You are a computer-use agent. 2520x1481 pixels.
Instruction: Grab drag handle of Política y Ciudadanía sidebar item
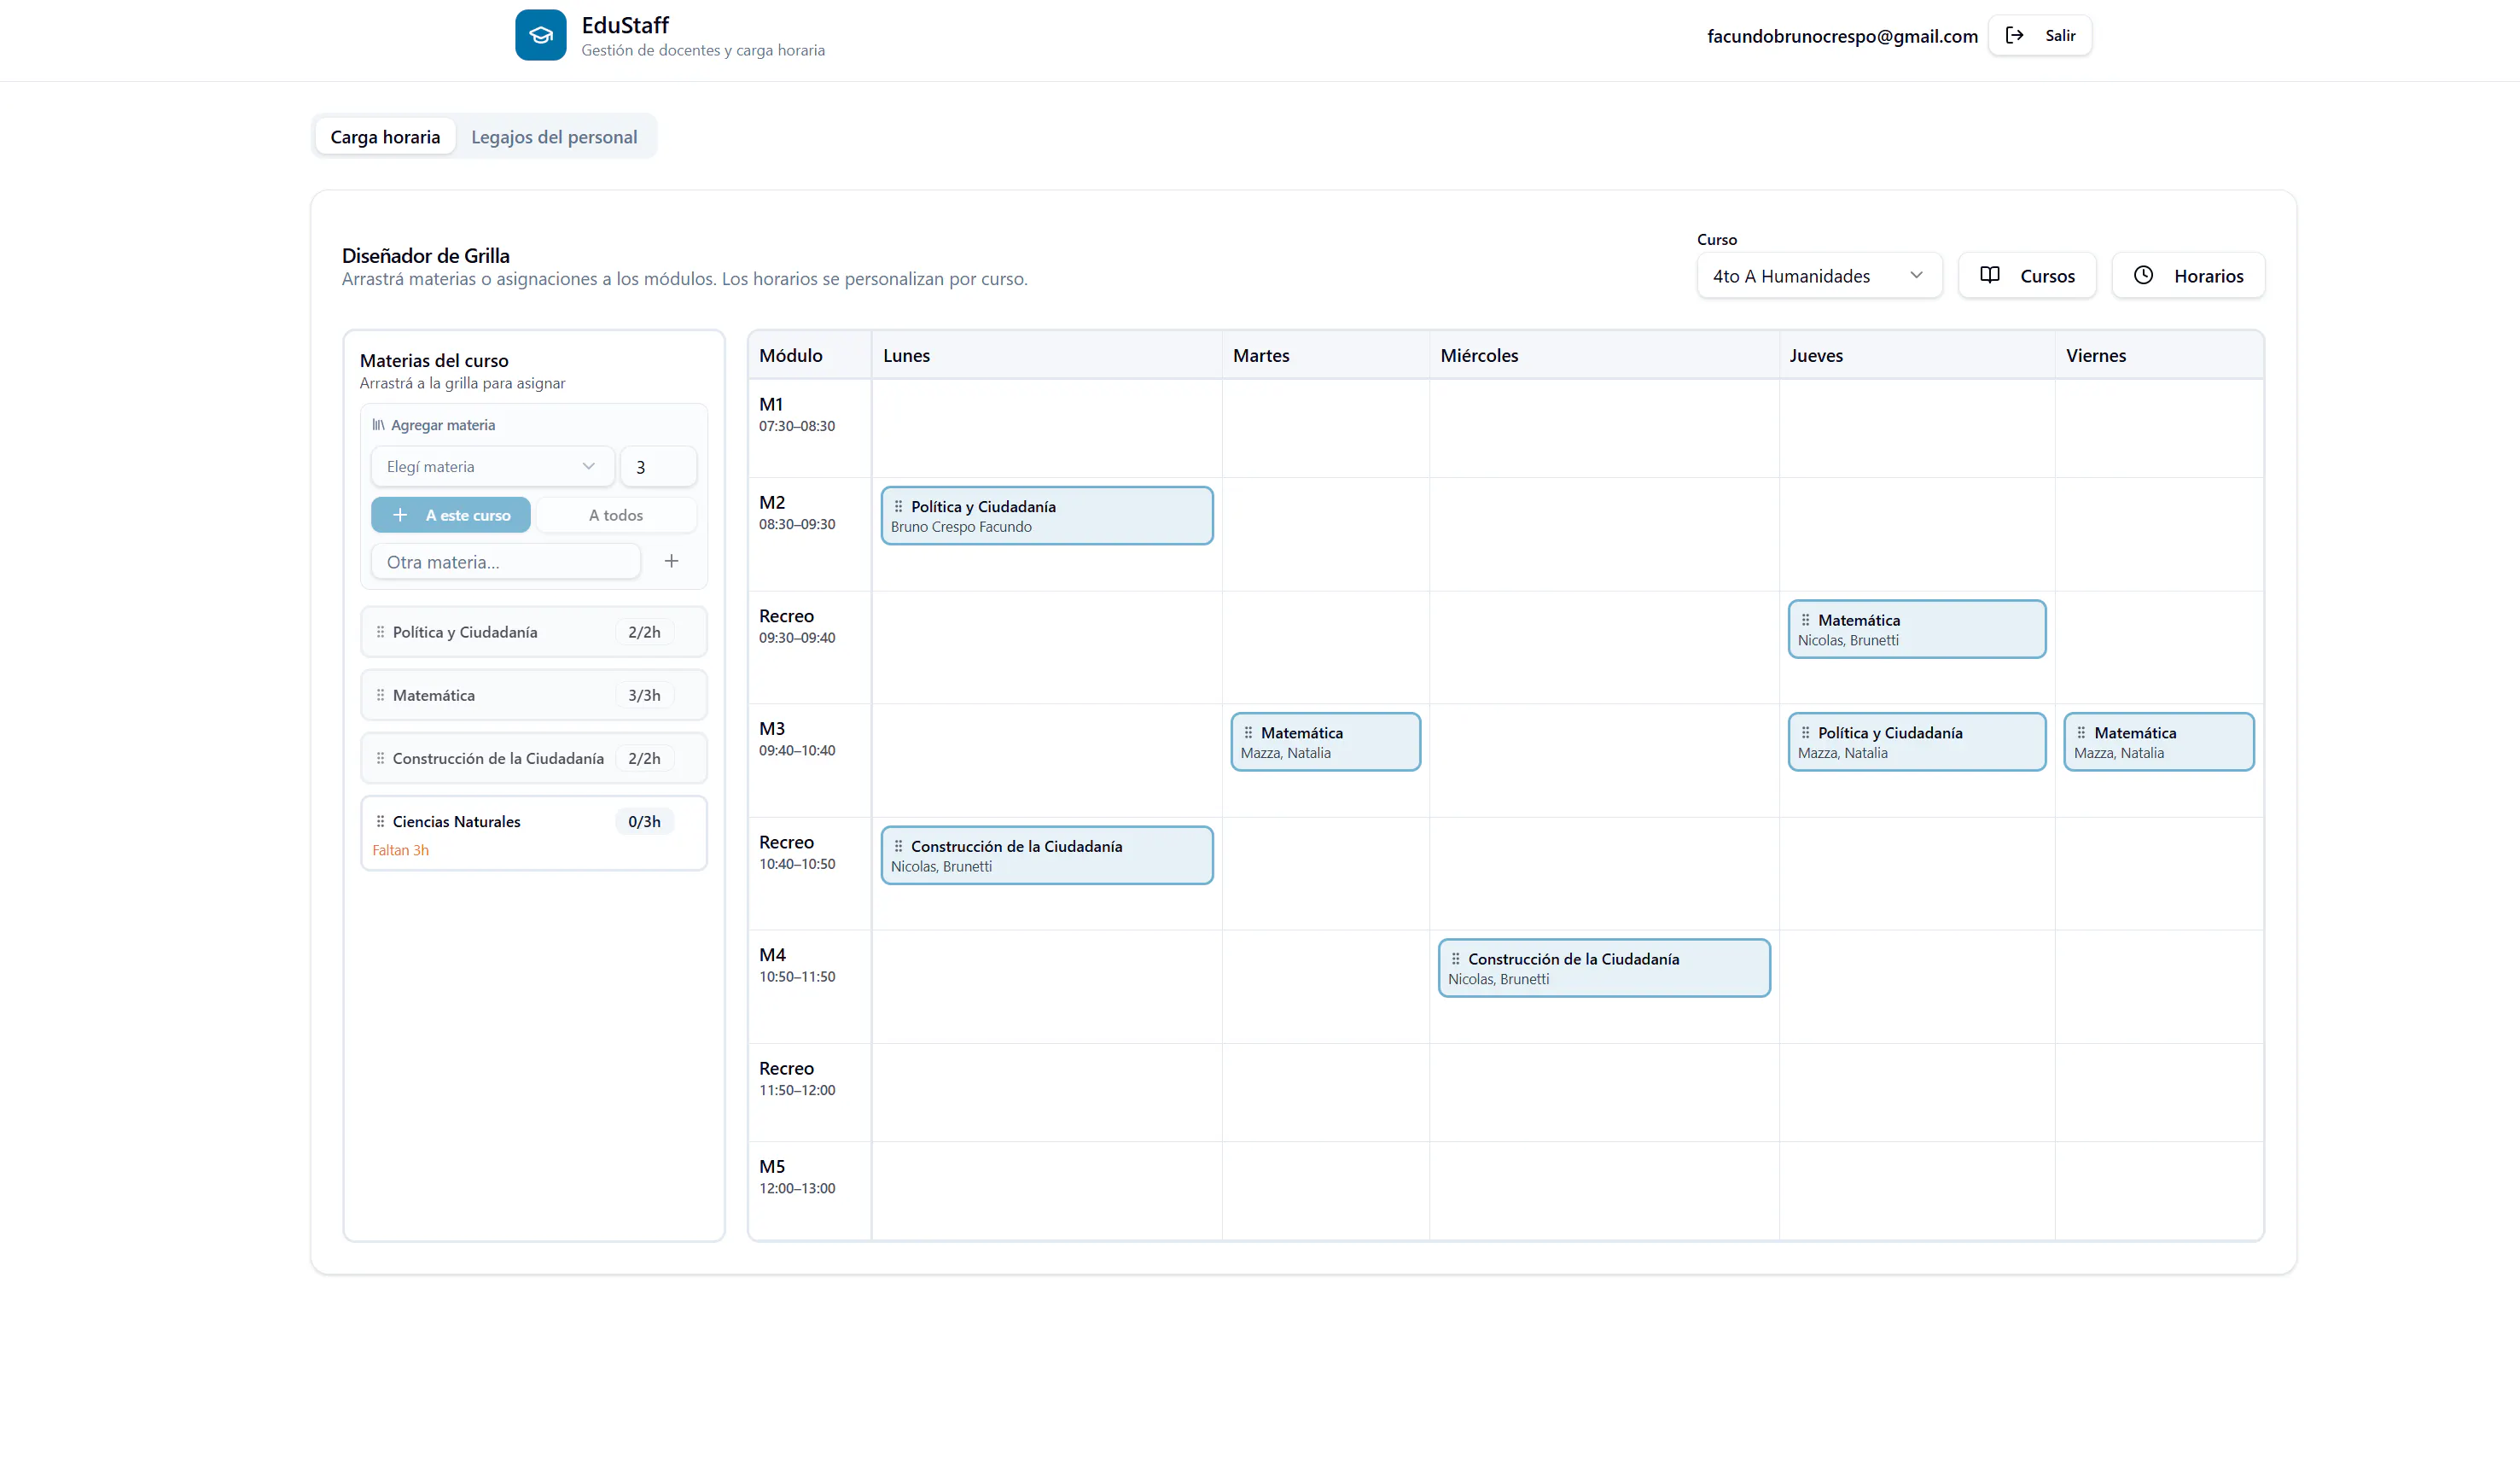point(380,632)
